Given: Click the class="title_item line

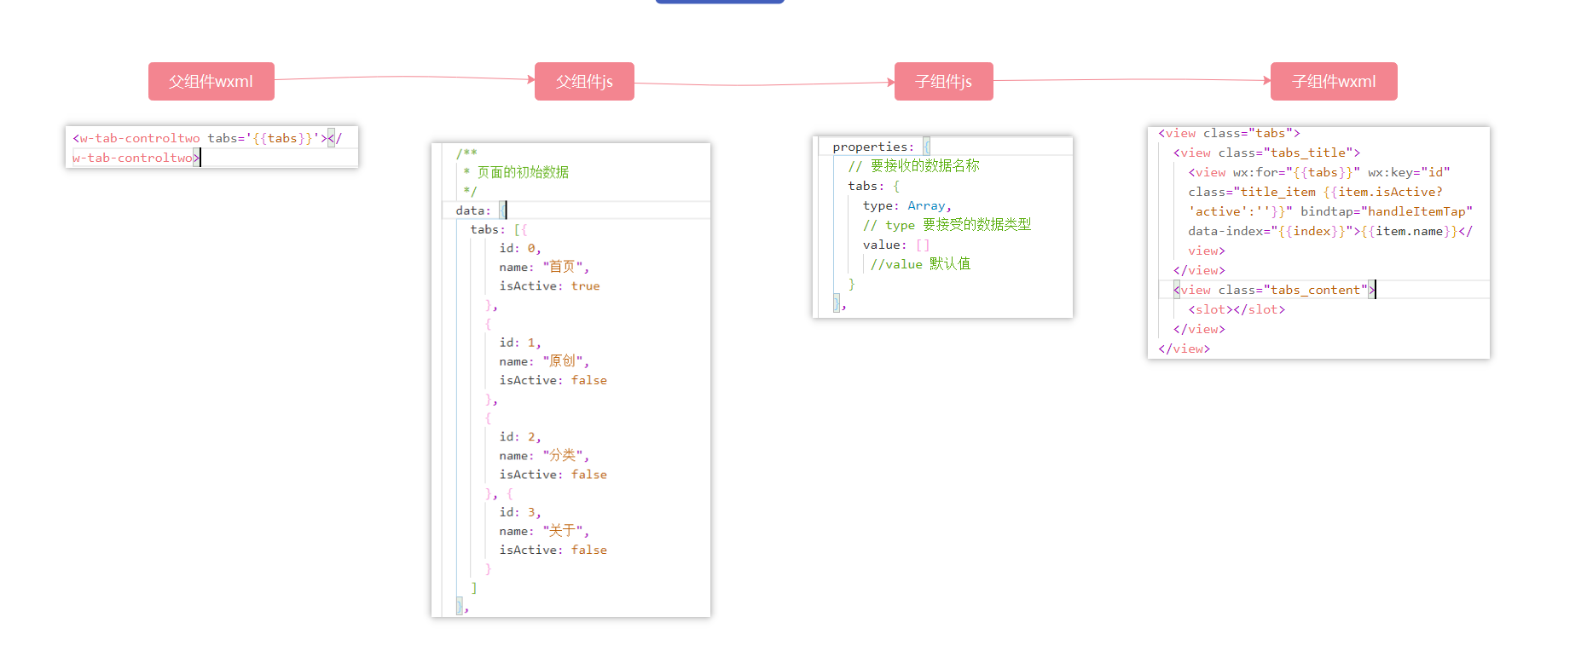Looking at the screenshot, I should tap(1316, 192).
